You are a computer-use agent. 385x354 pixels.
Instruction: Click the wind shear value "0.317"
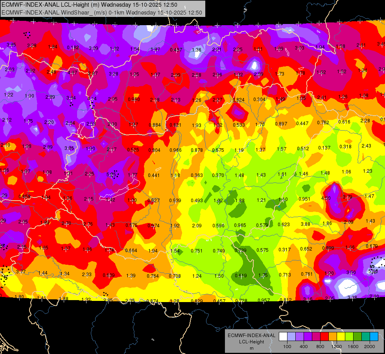tap(285, 249)
